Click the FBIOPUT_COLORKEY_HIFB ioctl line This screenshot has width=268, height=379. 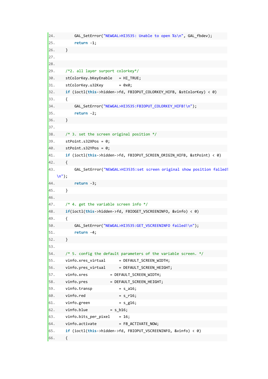pos(141,92)
